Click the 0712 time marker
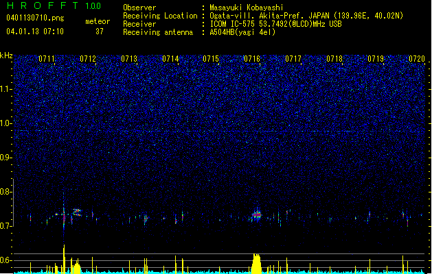The width and height of the screenshot is (432, 274). (x=88, y=59)
